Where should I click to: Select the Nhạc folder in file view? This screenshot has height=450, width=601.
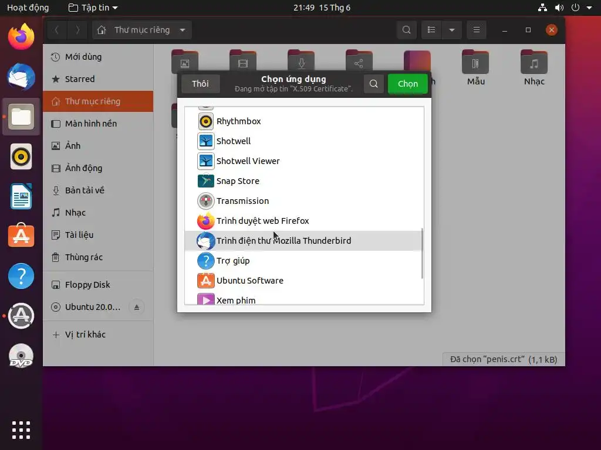coord(534,67)
